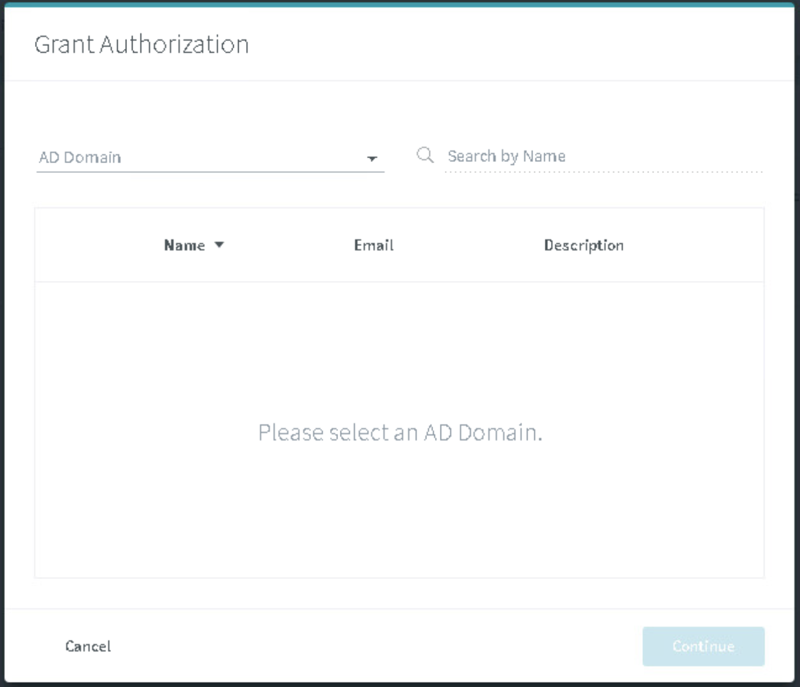The width and height of the screenshot is (800, 687).
Task: Click the Continue button
Action: click(703, 646)
